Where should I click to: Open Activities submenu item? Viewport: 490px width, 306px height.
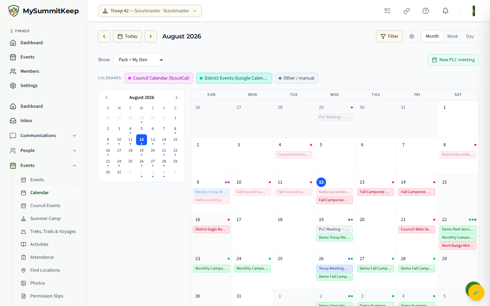click(49, 244)
